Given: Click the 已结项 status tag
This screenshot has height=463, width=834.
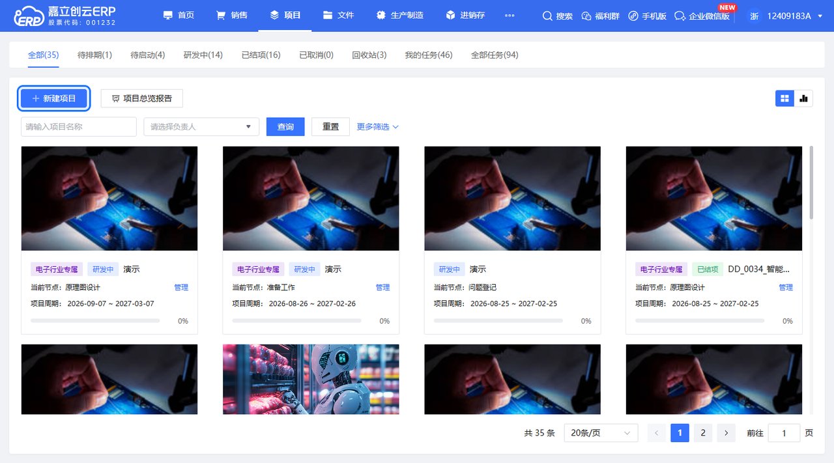Looking at the screenshot, I should coord(708,270).
